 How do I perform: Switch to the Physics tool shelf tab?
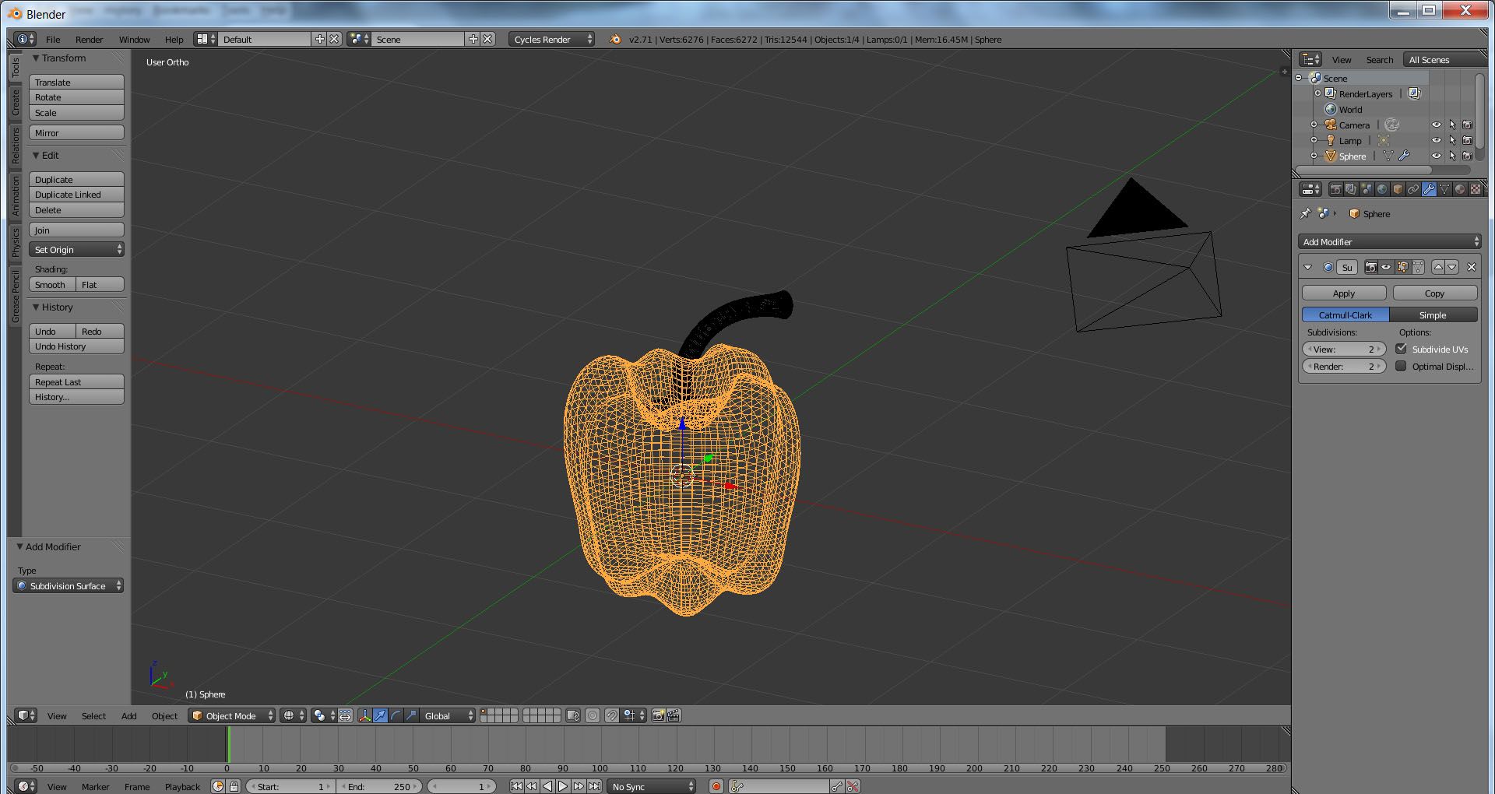click(15, 243)
